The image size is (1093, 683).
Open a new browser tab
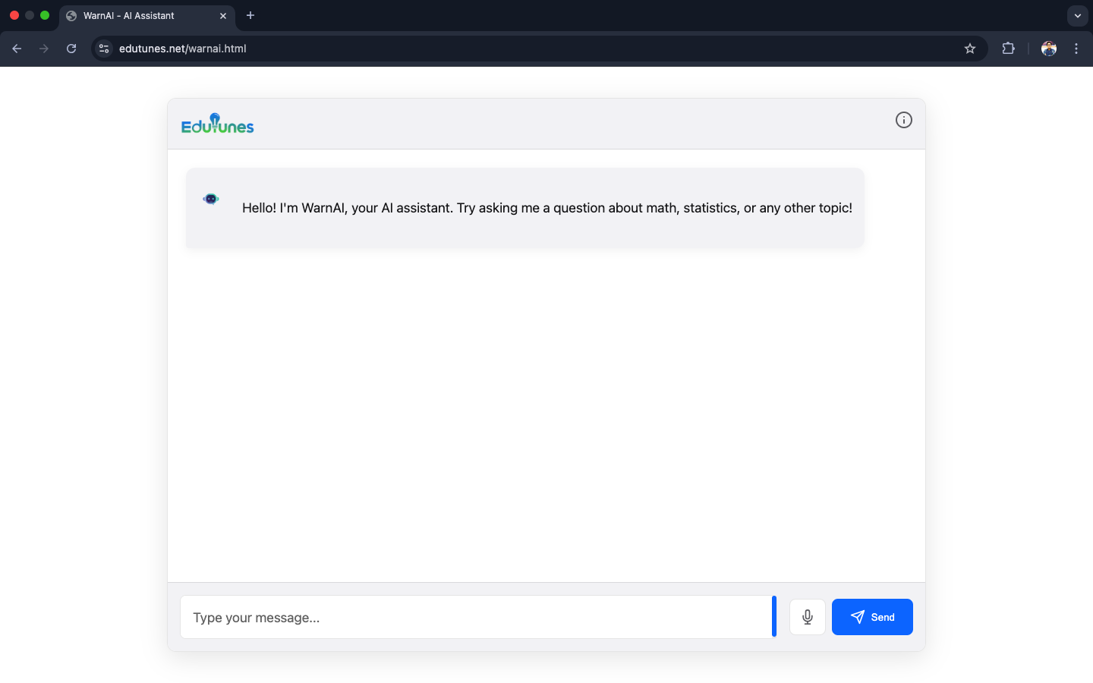(250, 15)
